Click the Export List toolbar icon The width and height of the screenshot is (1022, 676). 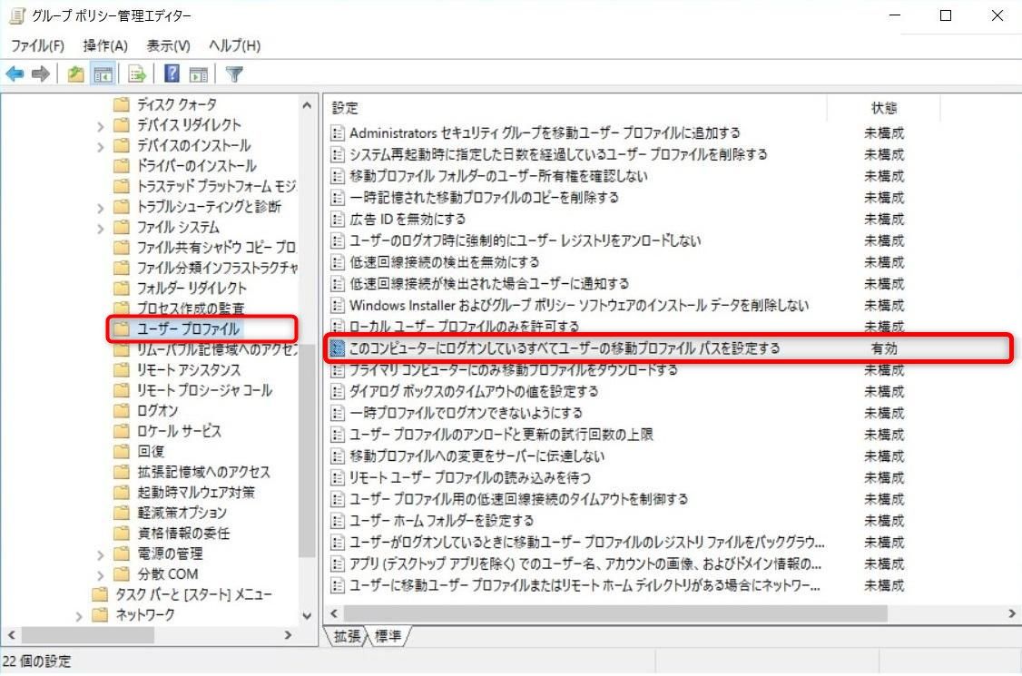[x=137, y=74]
